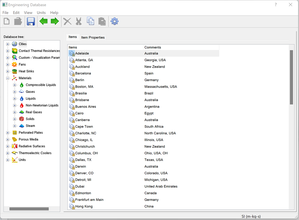The image size is (299, 220).
Task: Click the Cities globe icon
Action: tap(15, 44)
